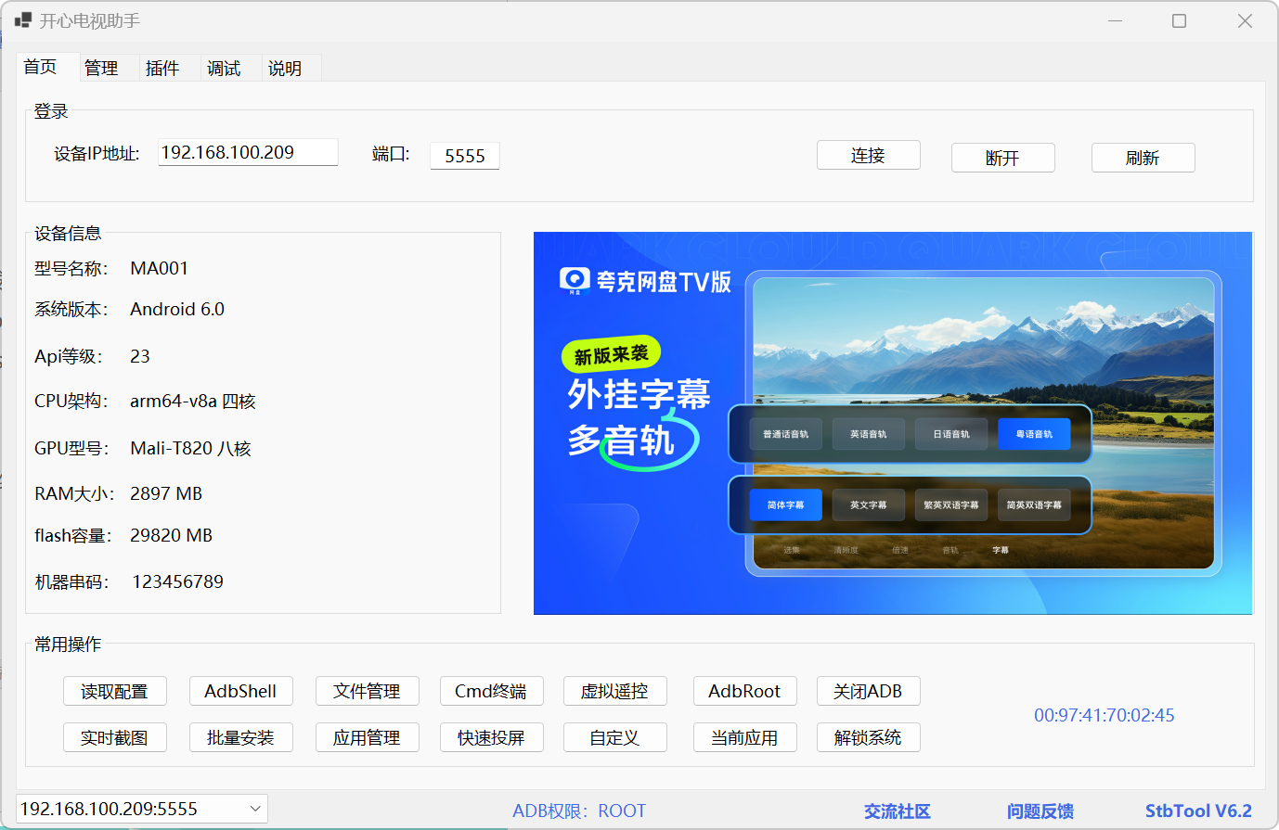The height and width of the screenshot is (830, 1279).
Task: Minimize the 开心电视助手 window
Action: [1115, 20]
